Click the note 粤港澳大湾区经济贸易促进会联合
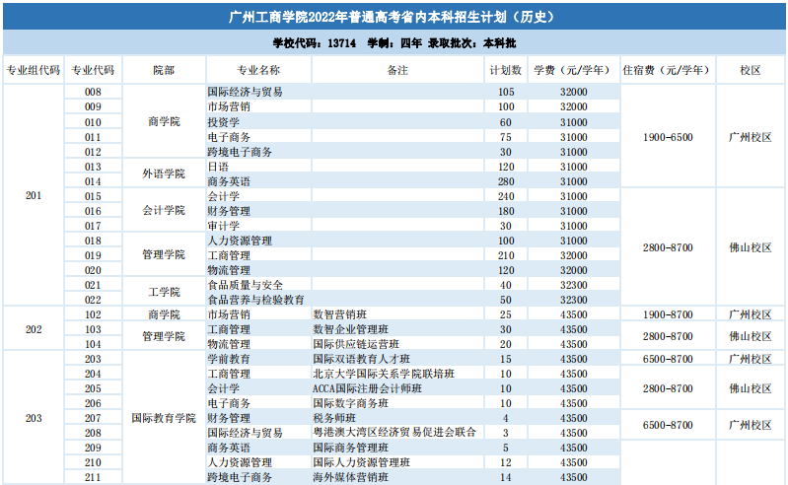The image size is (788, 485). coord(394,433)
